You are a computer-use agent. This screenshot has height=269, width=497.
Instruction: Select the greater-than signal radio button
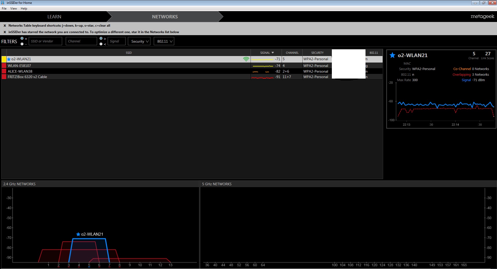point(101,39)
